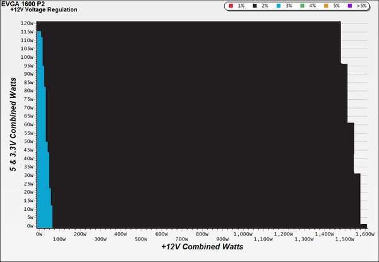Click the '+12V Combined Watts' axis label

point(202,247)
